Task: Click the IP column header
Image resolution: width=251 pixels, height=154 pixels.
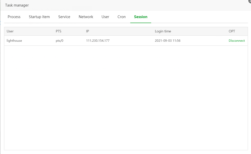Action: (x=88, y=31)
